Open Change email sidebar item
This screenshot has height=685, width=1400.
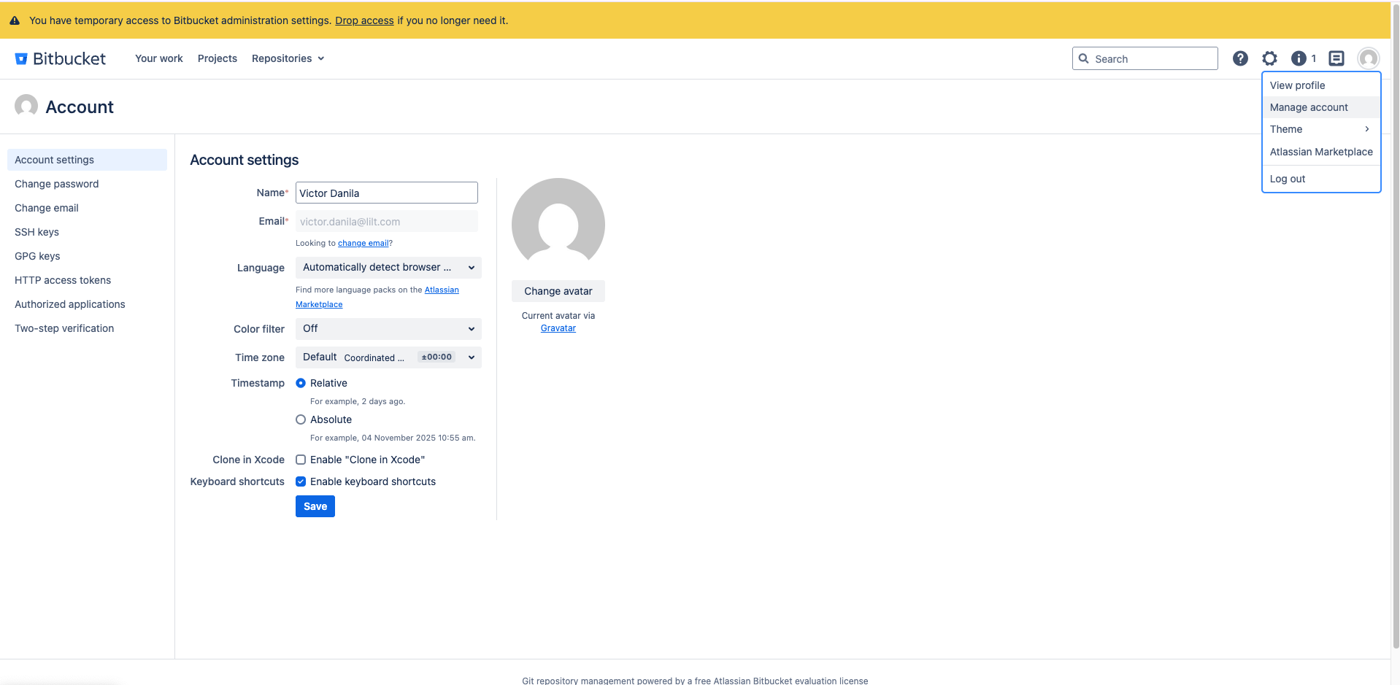click(87, 208)
